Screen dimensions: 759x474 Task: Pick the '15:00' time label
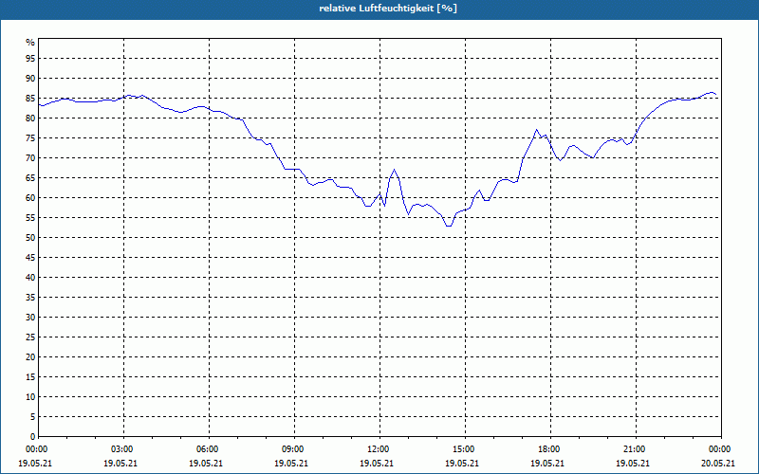(465, 449)
